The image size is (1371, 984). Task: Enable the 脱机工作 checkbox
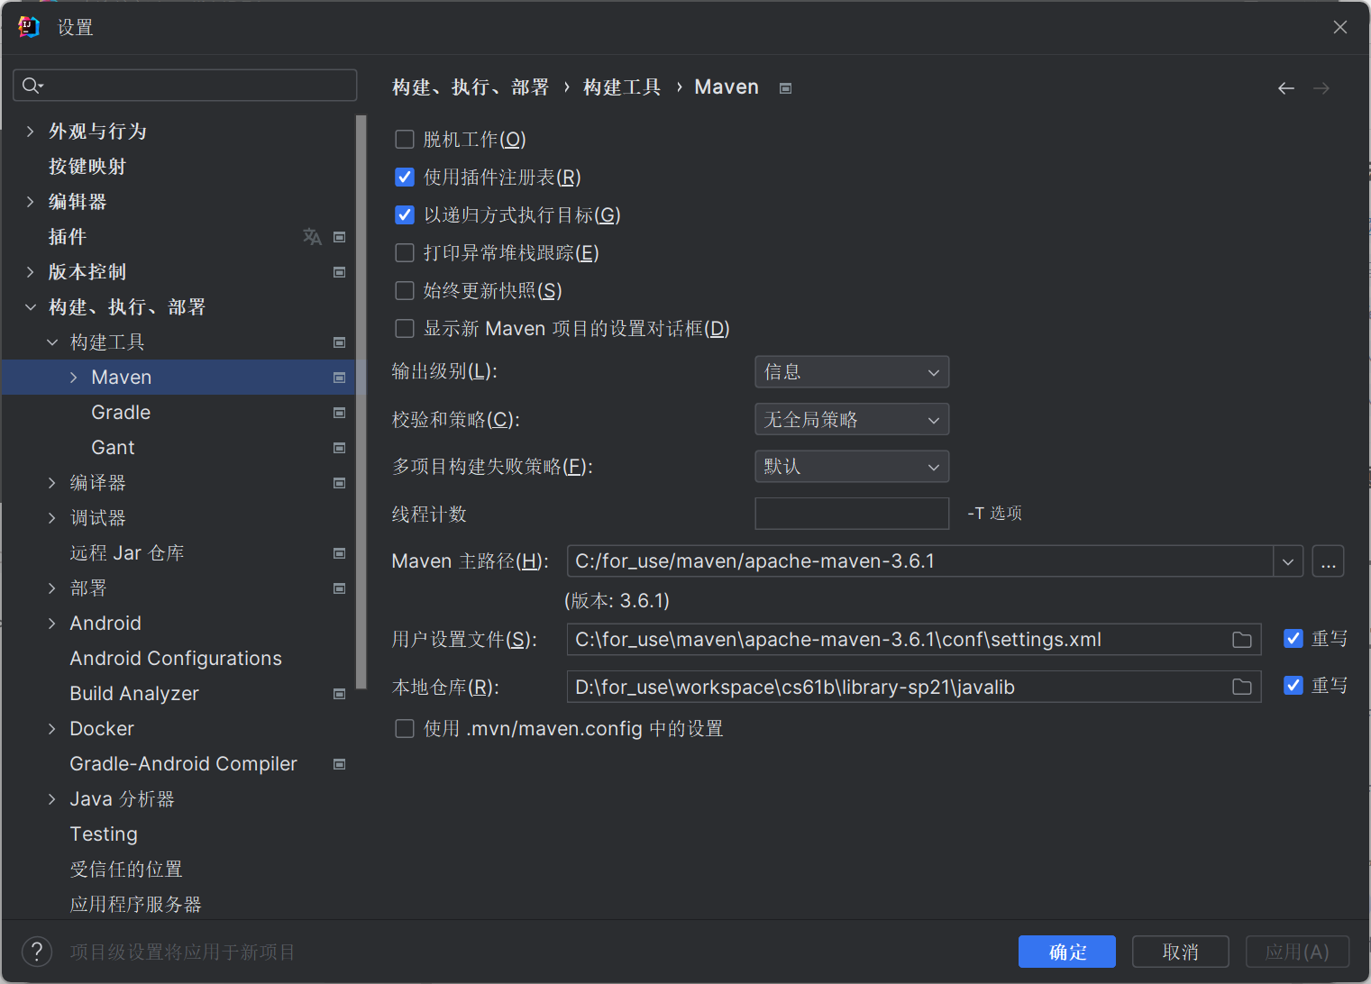point(404,139)
